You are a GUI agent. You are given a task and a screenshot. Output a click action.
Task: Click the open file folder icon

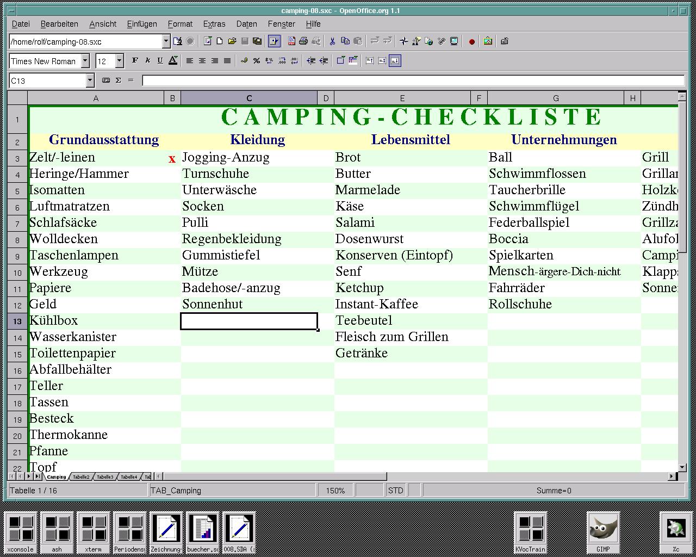click(232, 41)
